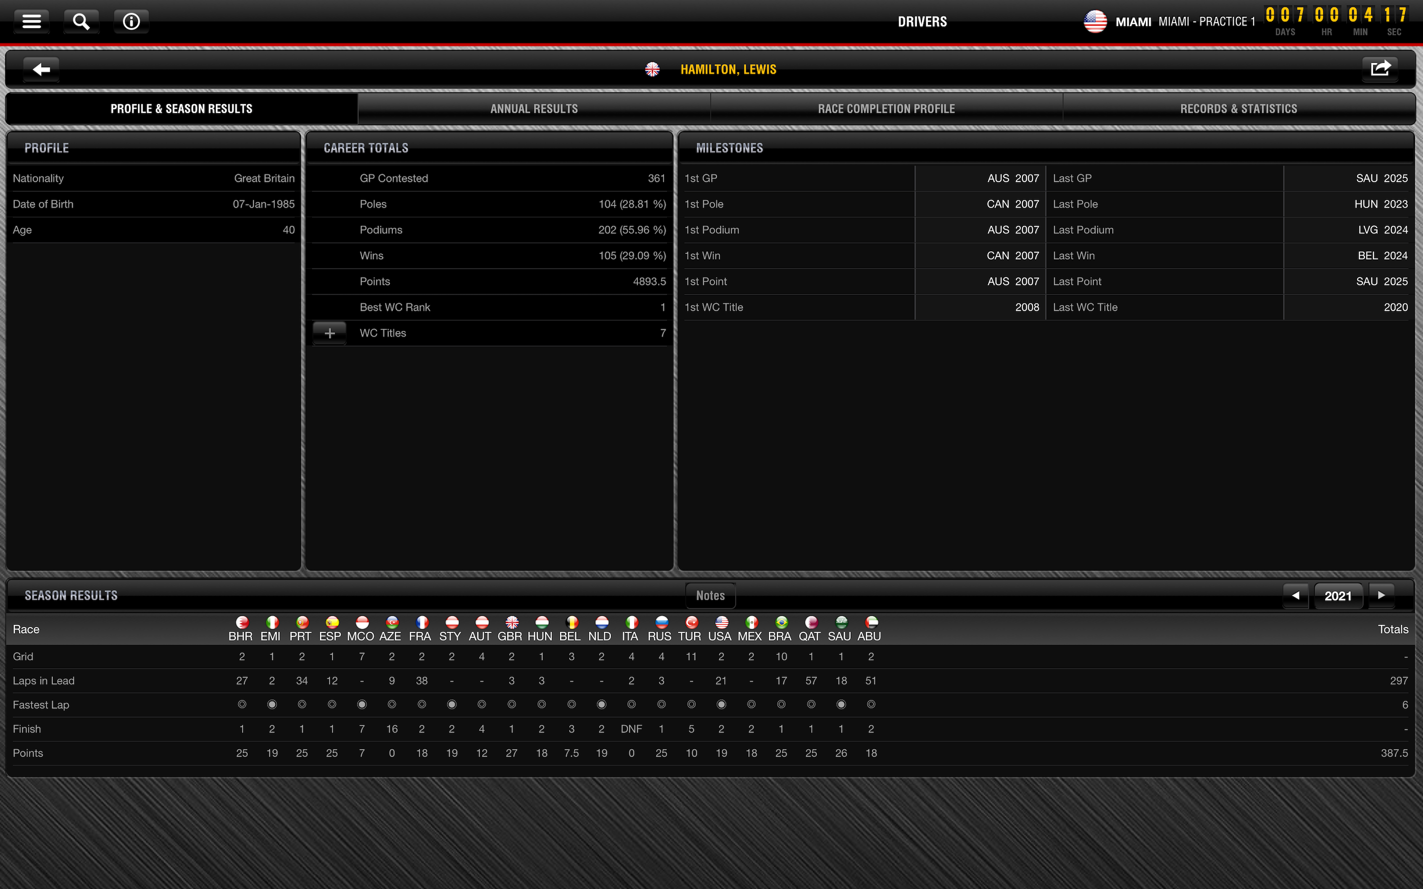Select the ABU race flag

(872, 622)
